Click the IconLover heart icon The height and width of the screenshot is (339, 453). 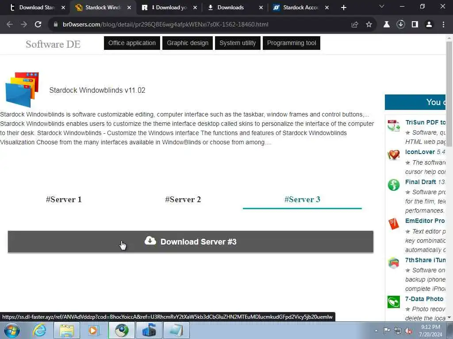(393, 155)
